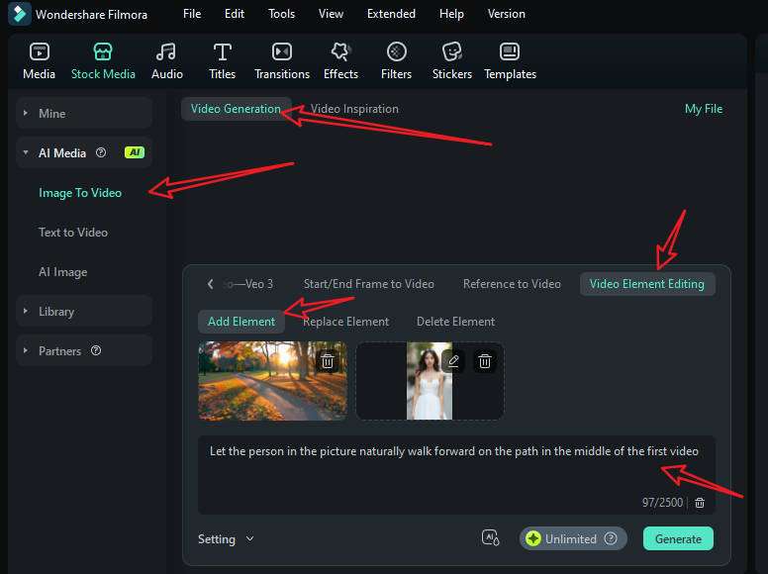Open AI Image in sidebar
This screenshot has width=768, height=574.
pyautogui.click(x=62, y=272)
